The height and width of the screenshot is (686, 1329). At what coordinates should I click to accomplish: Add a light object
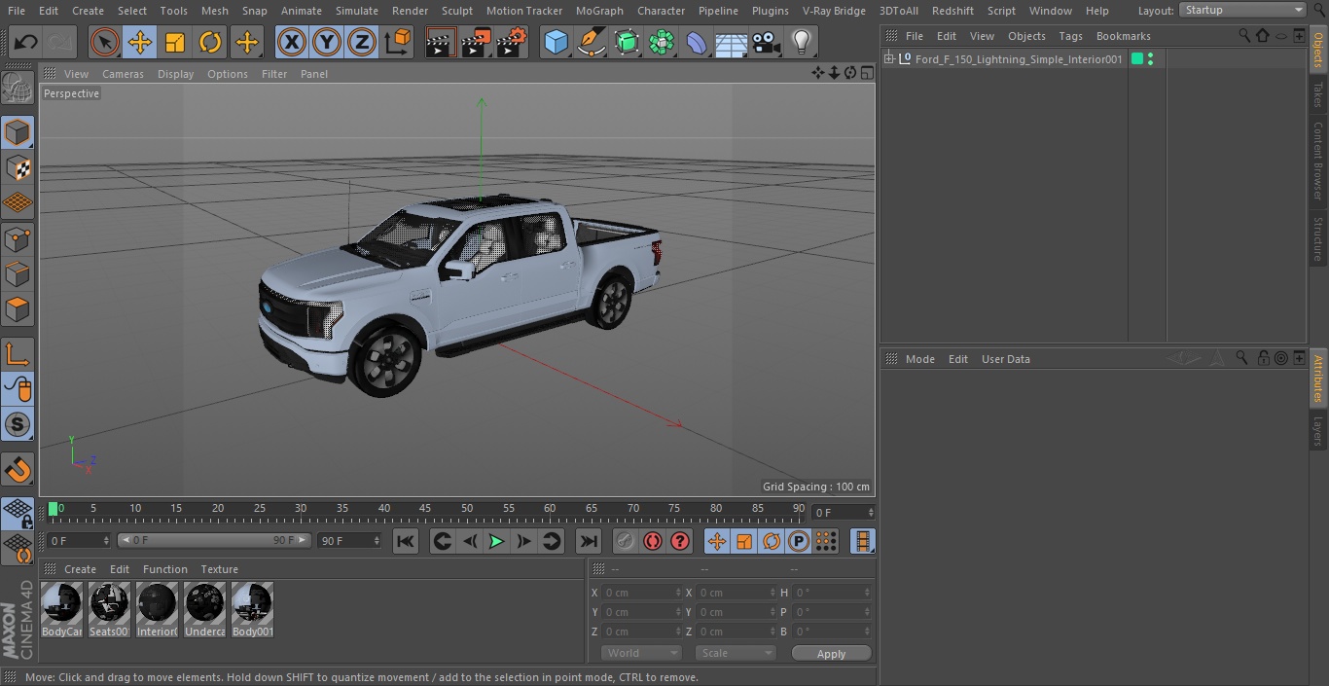coord(802,42)
